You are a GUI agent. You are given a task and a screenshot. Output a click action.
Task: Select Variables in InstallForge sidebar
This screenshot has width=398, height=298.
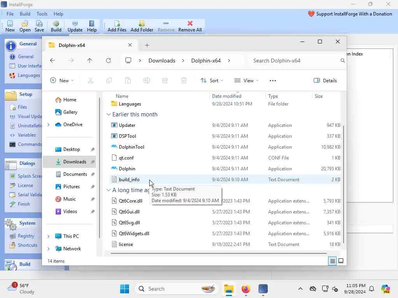pos(23,135)
